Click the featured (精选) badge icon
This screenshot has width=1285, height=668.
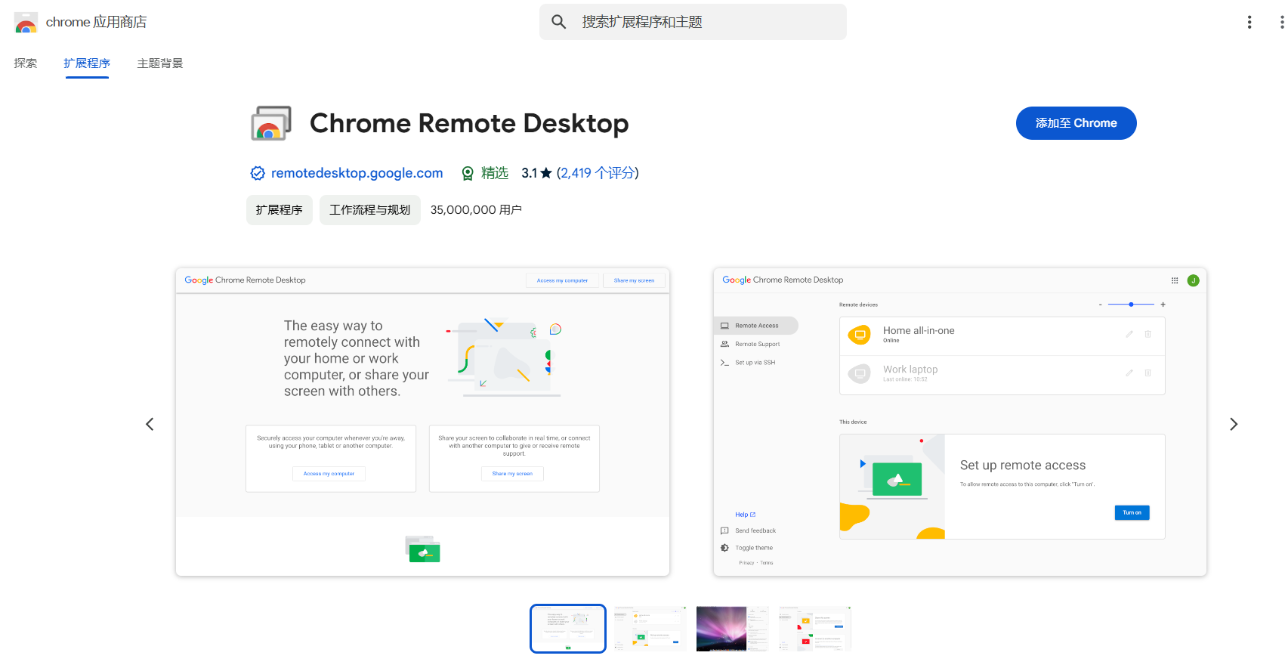pyautogui.click(x=468, y=173)
